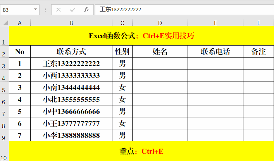Select column C header
Viewport: 274px width, 161px height.
(x=122, y=23)
